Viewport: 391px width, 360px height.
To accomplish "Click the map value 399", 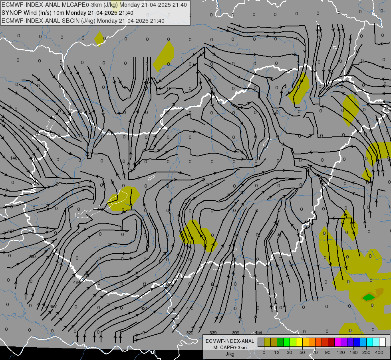I will tap(236, 333).
